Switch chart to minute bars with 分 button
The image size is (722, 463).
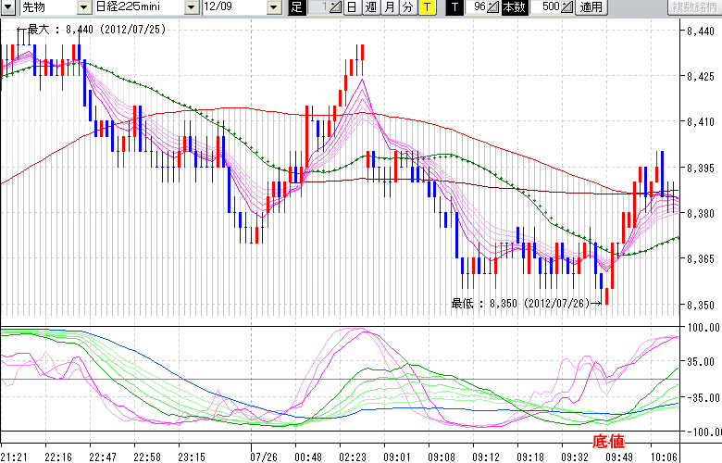click(x=408, y=6)
